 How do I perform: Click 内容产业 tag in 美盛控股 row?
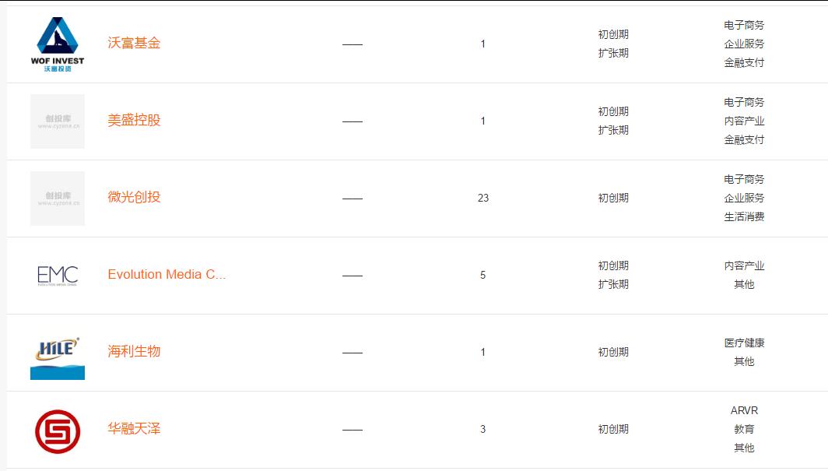(744, 121)
